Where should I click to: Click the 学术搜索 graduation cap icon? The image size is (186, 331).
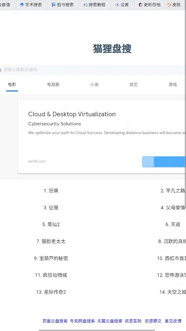pos(21,5)
